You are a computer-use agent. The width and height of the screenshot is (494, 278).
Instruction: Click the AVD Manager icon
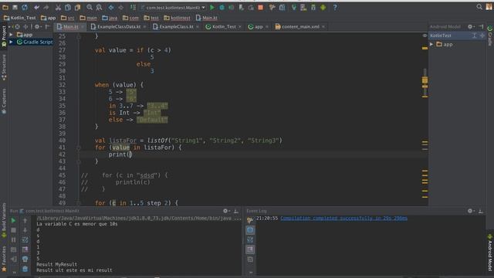pos(303,7)
